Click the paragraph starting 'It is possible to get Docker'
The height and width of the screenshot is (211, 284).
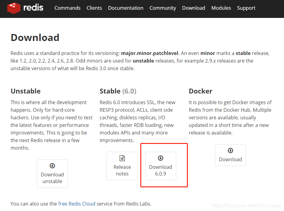click(x=230, y=117)
